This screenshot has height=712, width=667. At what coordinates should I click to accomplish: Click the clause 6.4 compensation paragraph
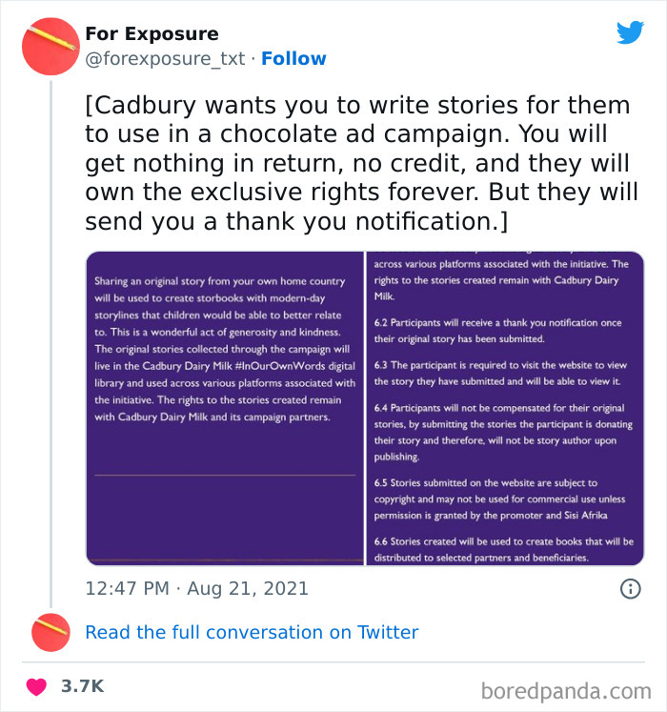click(x=503, y=433)
